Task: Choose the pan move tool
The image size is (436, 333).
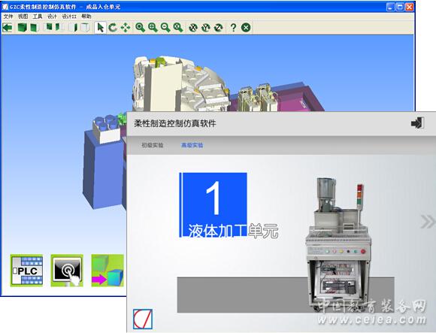Action: 126,28
